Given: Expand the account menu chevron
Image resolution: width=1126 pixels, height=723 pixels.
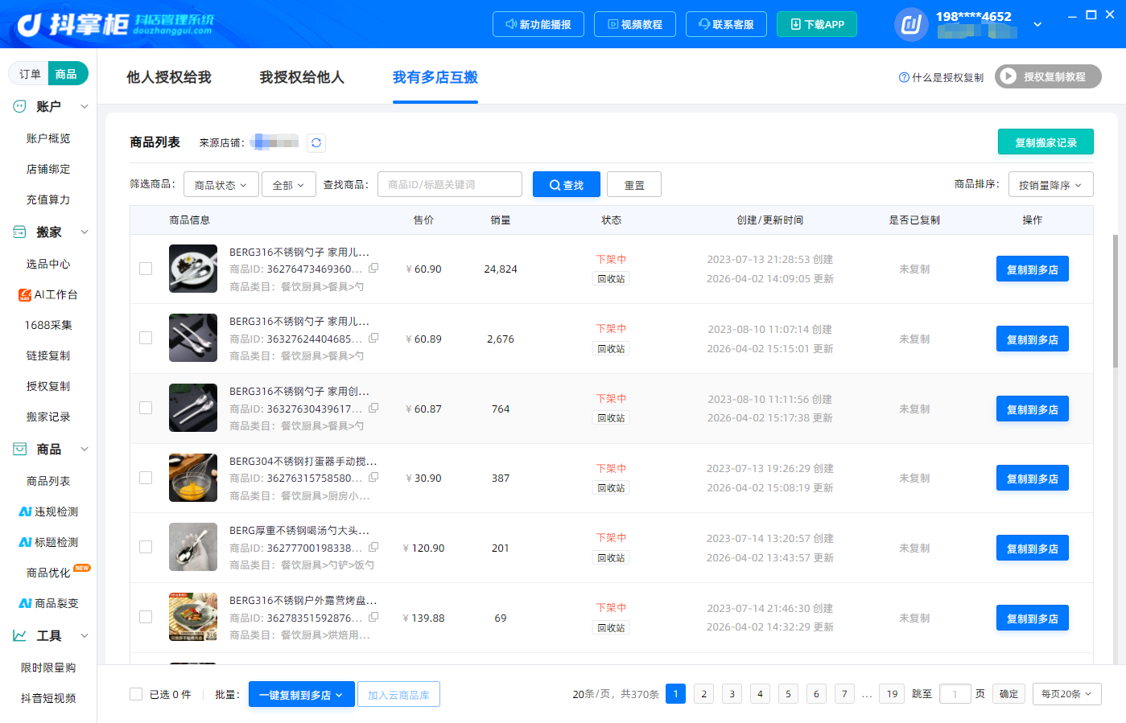Looking at the screenshot, I should click(1037, 24).
